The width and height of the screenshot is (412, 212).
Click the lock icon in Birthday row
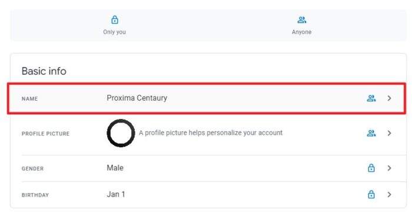click(x=371, y=194)
